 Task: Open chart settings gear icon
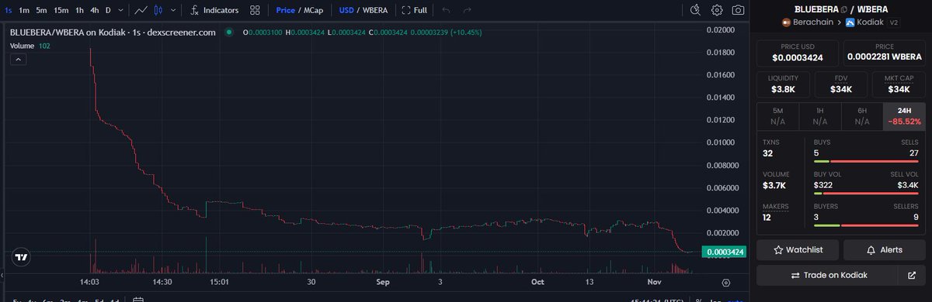click(717, 10)
